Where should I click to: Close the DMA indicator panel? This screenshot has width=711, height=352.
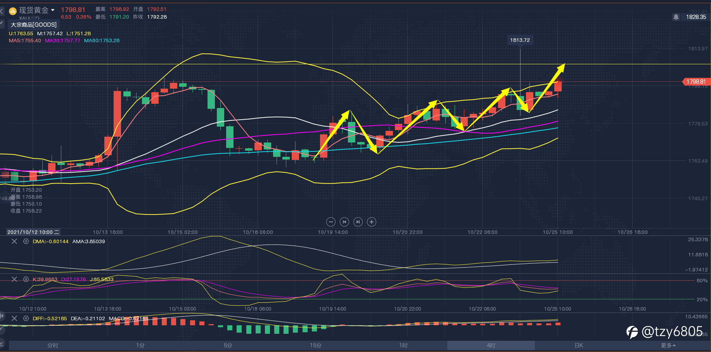coord(14,241)
